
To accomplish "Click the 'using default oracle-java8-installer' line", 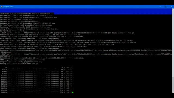I will click(29, 29).
